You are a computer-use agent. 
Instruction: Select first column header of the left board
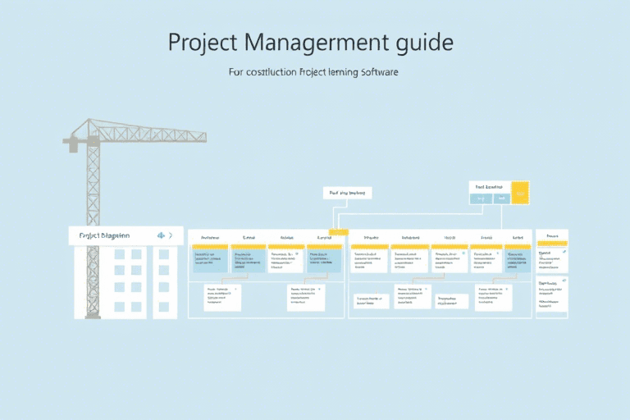209,236
